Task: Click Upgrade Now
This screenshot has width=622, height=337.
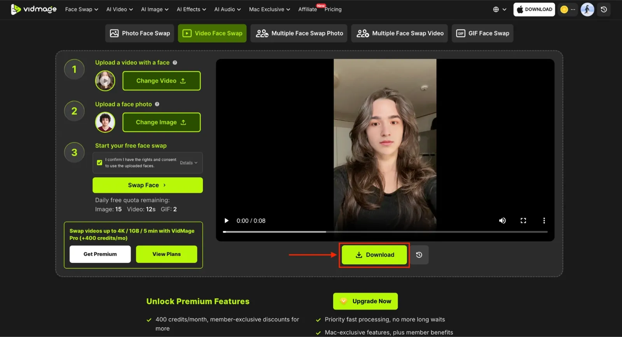Action: click(365, 301)
